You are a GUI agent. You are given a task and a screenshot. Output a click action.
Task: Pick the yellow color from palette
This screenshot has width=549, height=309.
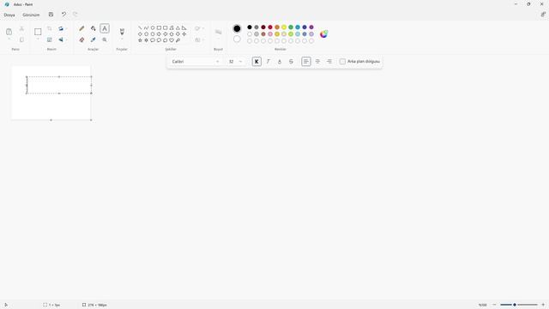tap(284, 27)
